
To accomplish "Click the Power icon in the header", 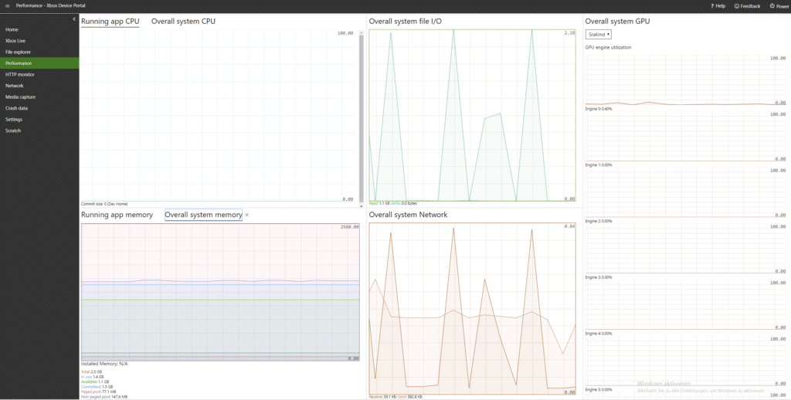I will [x=772, y=6].
